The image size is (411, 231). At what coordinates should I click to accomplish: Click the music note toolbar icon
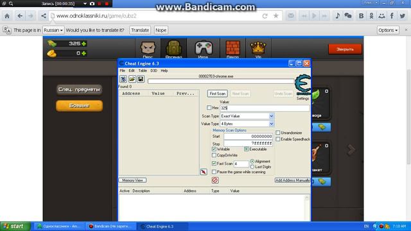click(x=338, y=16)
